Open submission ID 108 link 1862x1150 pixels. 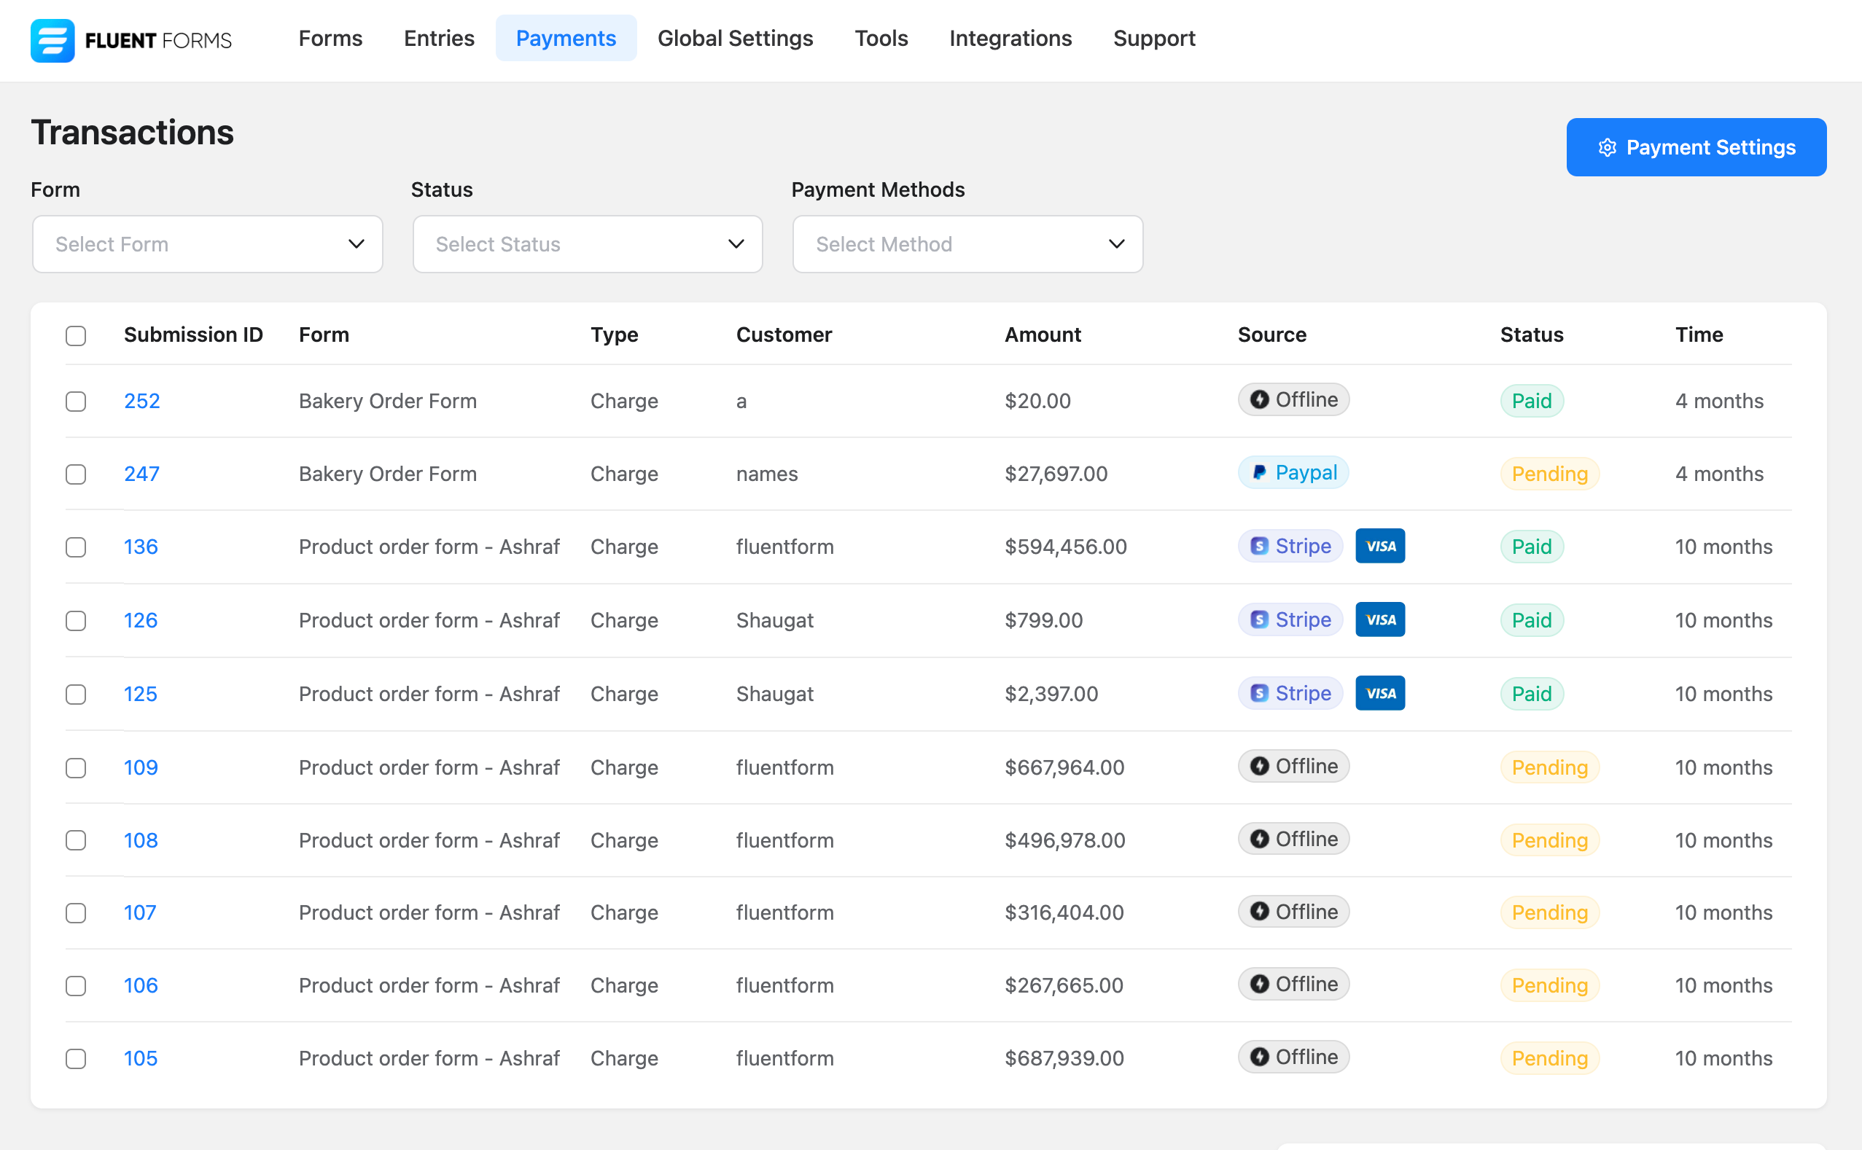coord(141,840)
